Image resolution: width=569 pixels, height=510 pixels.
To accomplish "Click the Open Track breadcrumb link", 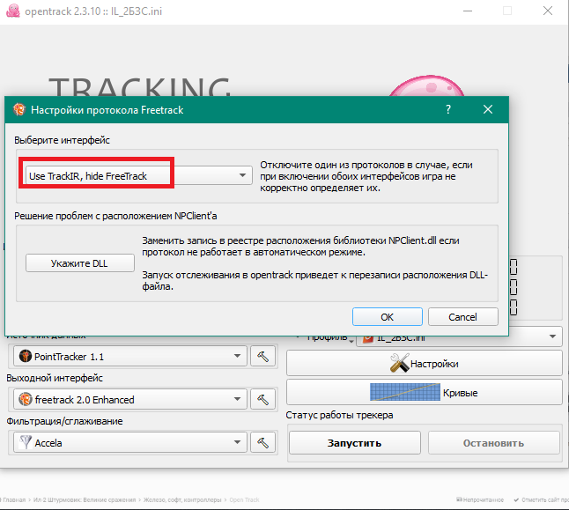I will (x=244, y=499).
